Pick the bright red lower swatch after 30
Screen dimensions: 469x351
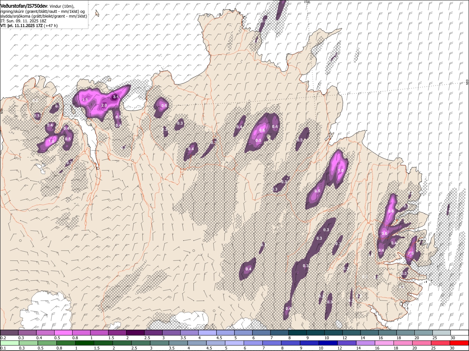[x=459, y=343]
